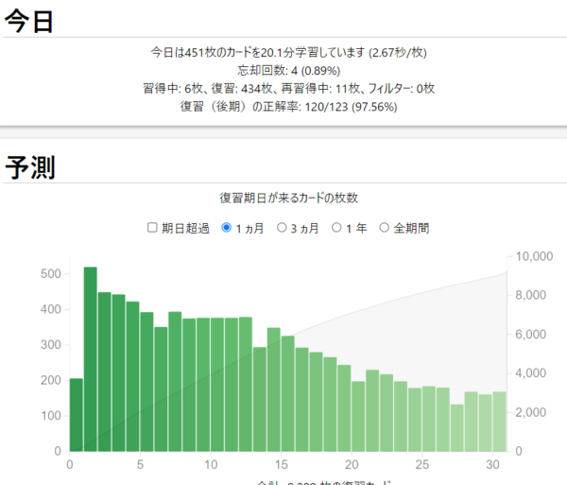This screenshot has height=485, width=567.
Task: Click the first bar at day 0
Action: [77, 416]
